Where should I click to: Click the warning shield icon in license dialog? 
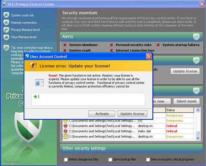[33, 66]
